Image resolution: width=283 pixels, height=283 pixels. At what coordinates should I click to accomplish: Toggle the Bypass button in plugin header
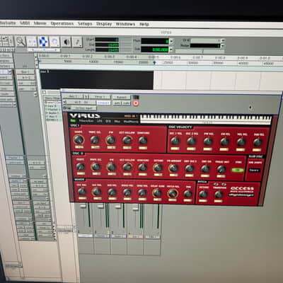coord(122,98)
